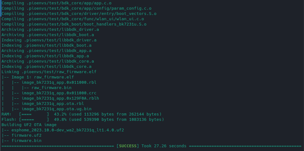Click image_bk7231q_app.ota.ug.bin entry
This screenshot has width=304, height=151.
(57, 109)
